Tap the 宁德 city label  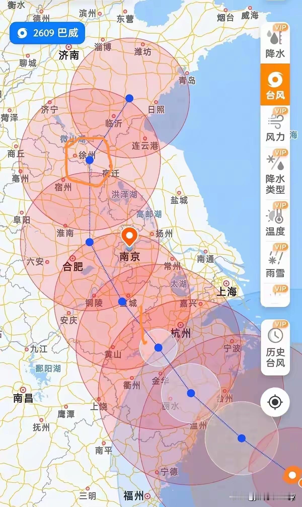tap(169, 472)
